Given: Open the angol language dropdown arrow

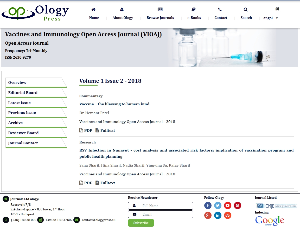Looking at the screenshot, I should (277, 18).
